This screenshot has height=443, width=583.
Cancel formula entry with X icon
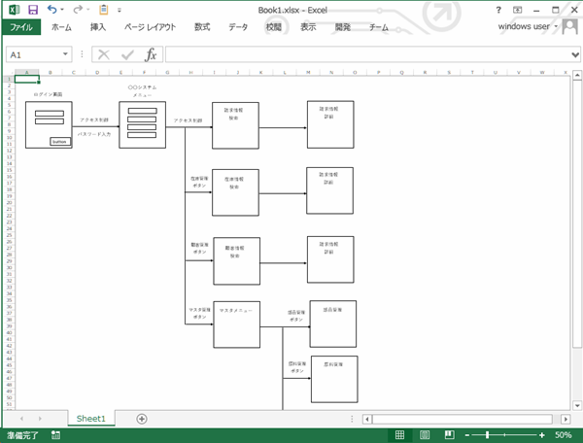[104, 55]
